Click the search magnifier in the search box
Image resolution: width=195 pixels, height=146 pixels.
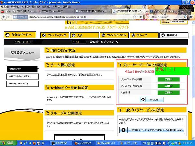[x=185, y=17]
